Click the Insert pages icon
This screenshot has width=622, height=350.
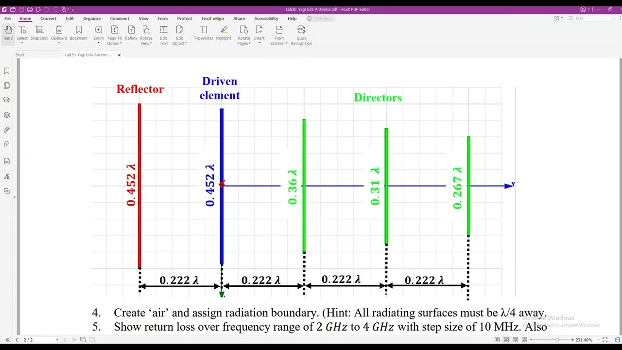click(x=259, y=30)
